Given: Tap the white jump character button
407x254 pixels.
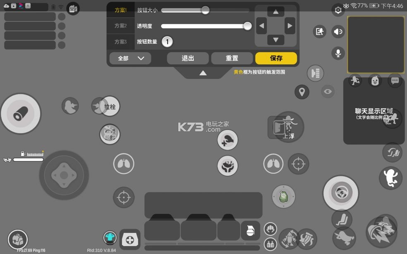Looking at the screenshot, I should pyautogui.click(x=390, y=178).
